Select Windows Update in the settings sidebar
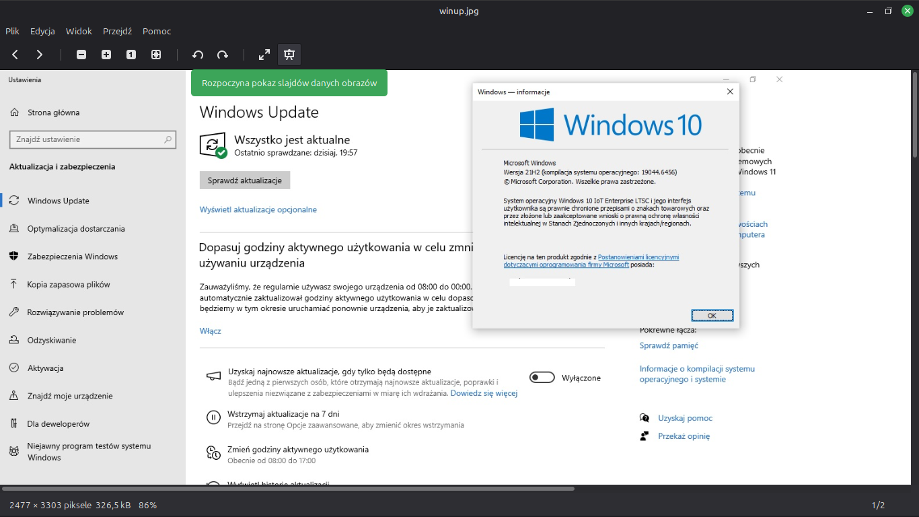This screenshot has height=517, width=919. click(58, 201)
